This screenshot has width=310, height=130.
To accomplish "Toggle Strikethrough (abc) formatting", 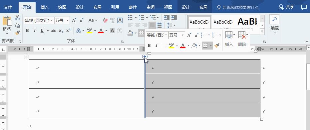I will (54, 31).
